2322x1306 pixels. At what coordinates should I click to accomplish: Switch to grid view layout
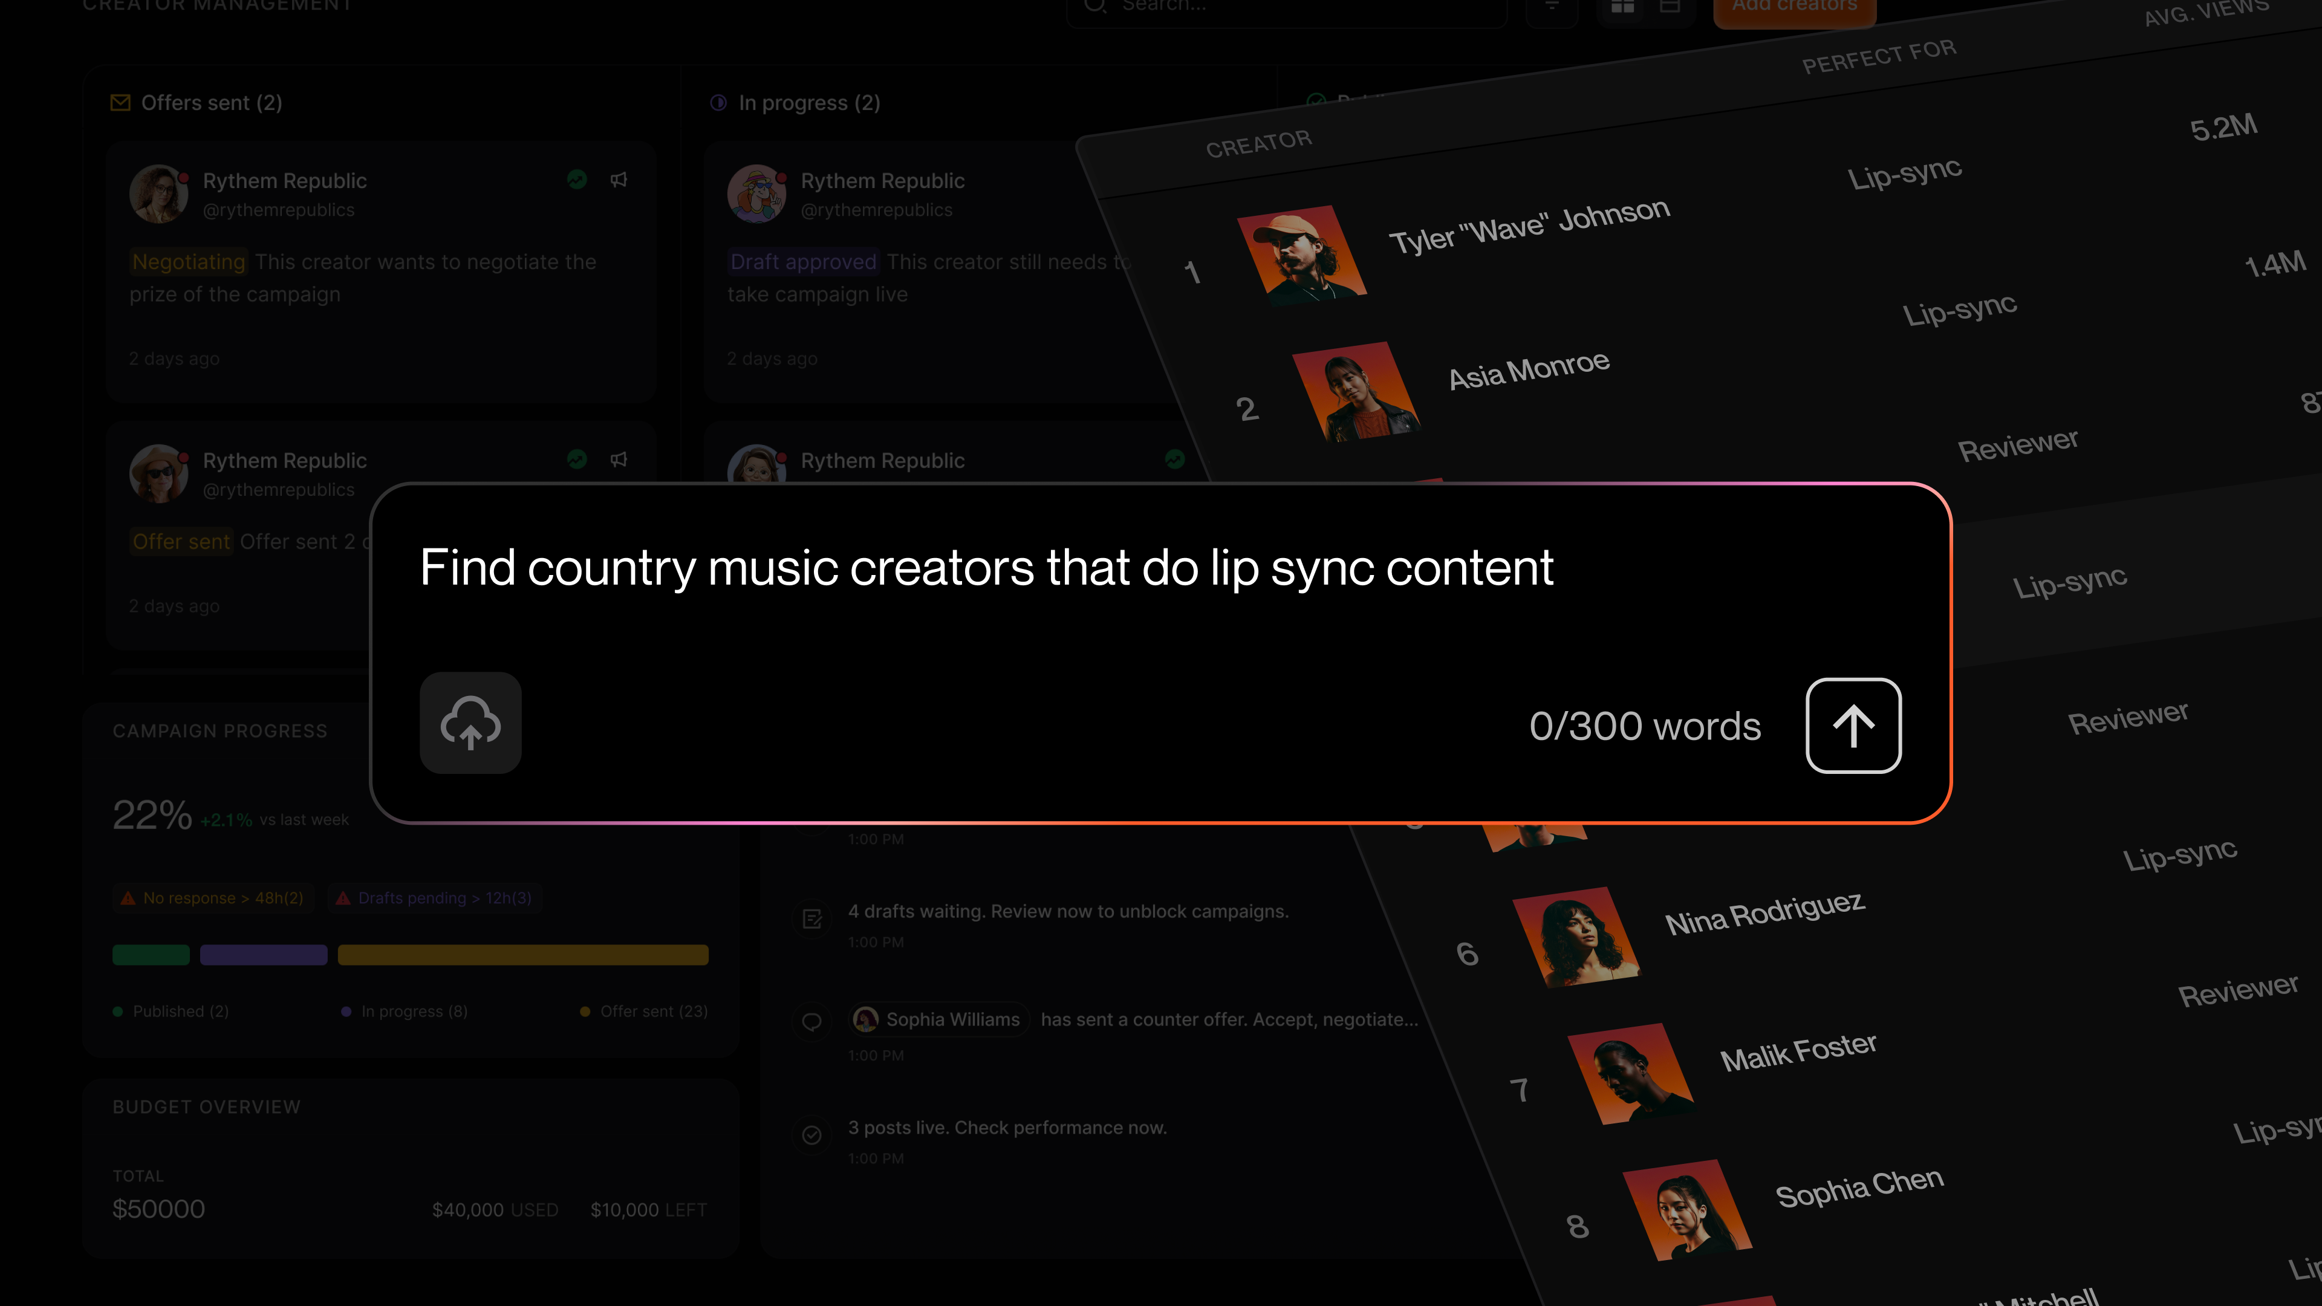point(1622,6)
